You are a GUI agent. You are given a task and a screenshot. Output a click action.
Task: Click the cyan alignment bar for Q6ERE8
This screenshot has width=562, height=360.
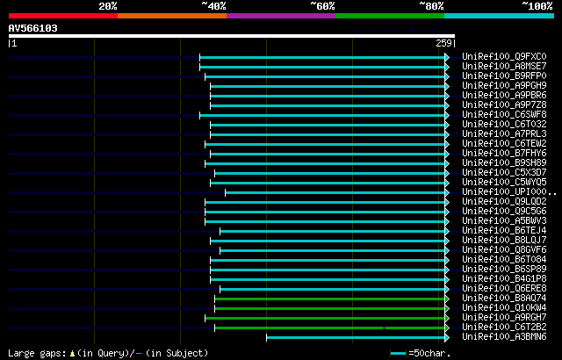point(332,290)
